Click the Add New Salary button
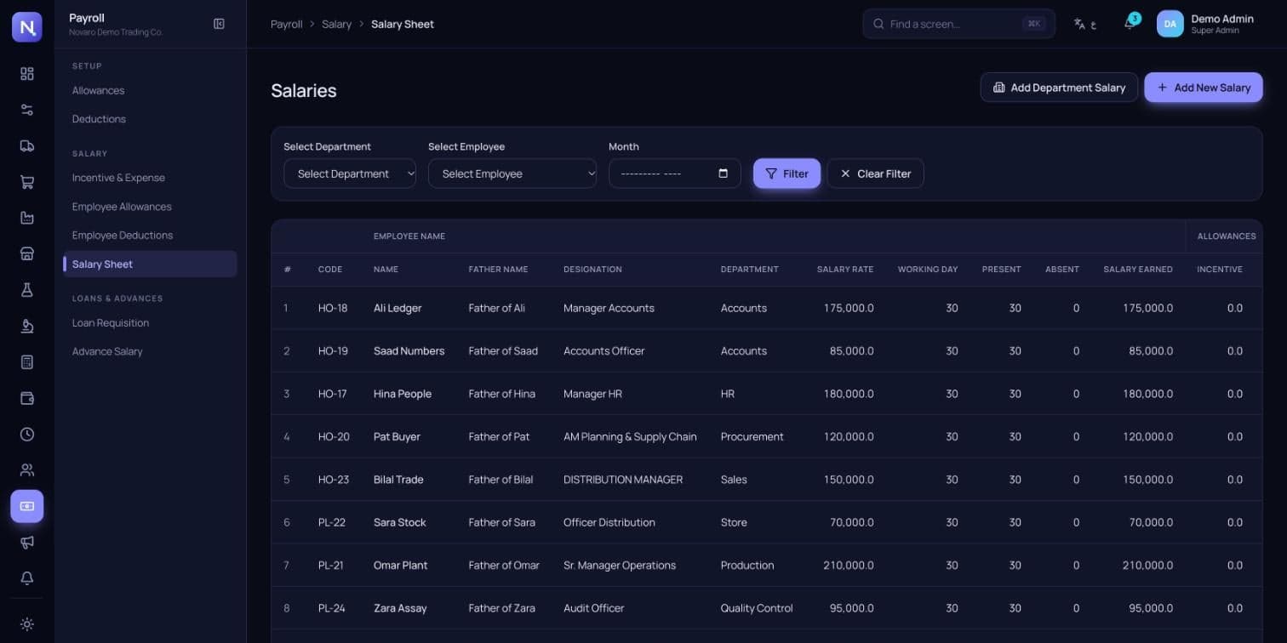 pos(1203,88)
